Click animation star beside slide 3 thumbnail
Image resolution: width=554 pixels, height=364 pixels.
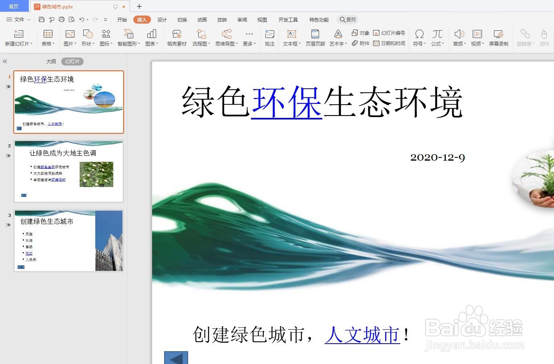8,225
